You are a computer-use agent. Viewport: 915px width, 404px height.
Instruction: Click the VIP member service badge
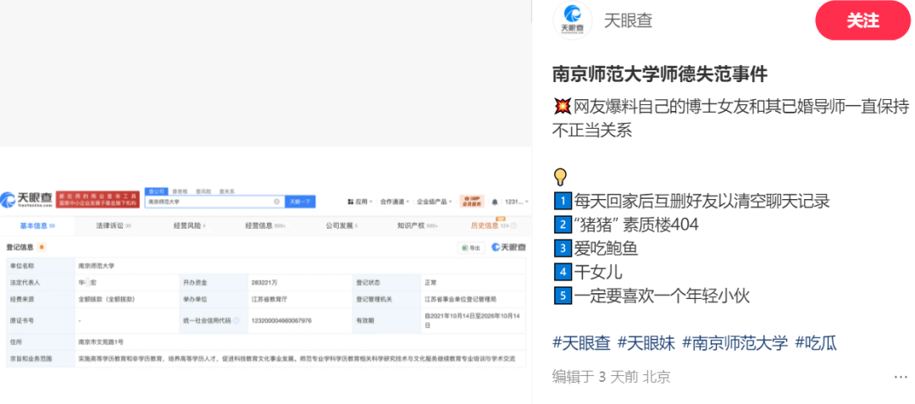click(x=471, y=202)
